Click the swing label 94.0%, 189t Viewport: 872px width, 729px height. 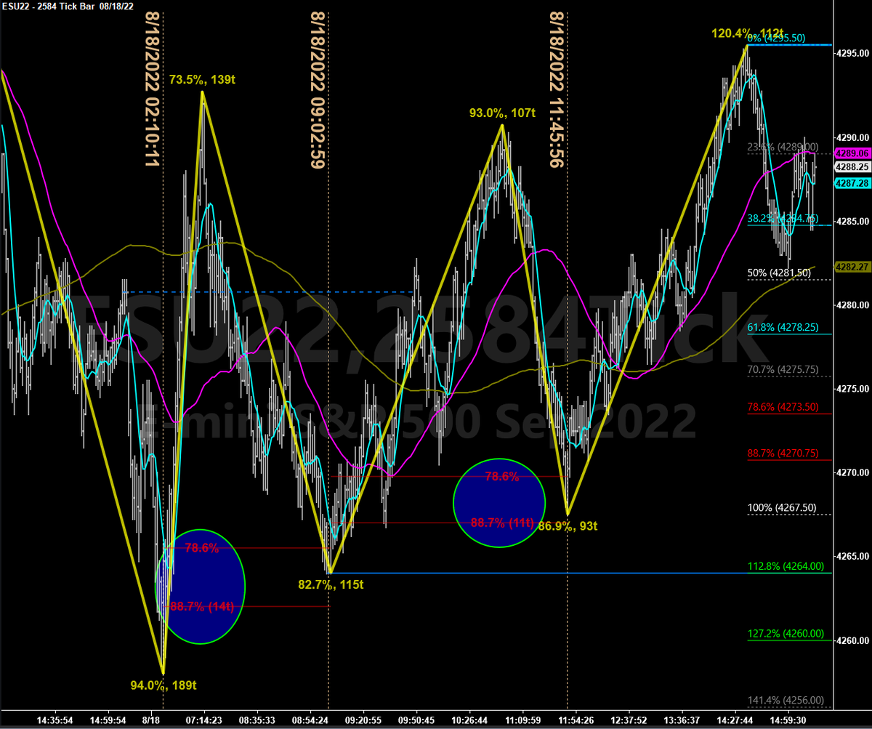pos(163,685)
